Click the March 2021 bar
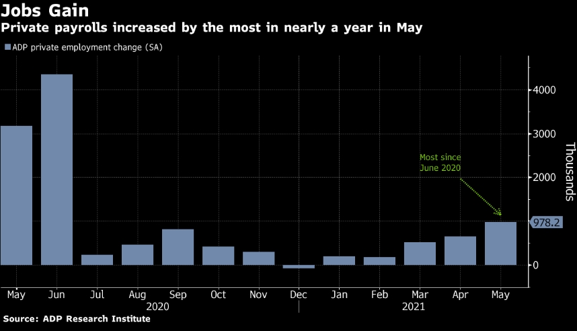Viewport: 577px width, 331px height. pyautogui.click(x=420, y=254)
